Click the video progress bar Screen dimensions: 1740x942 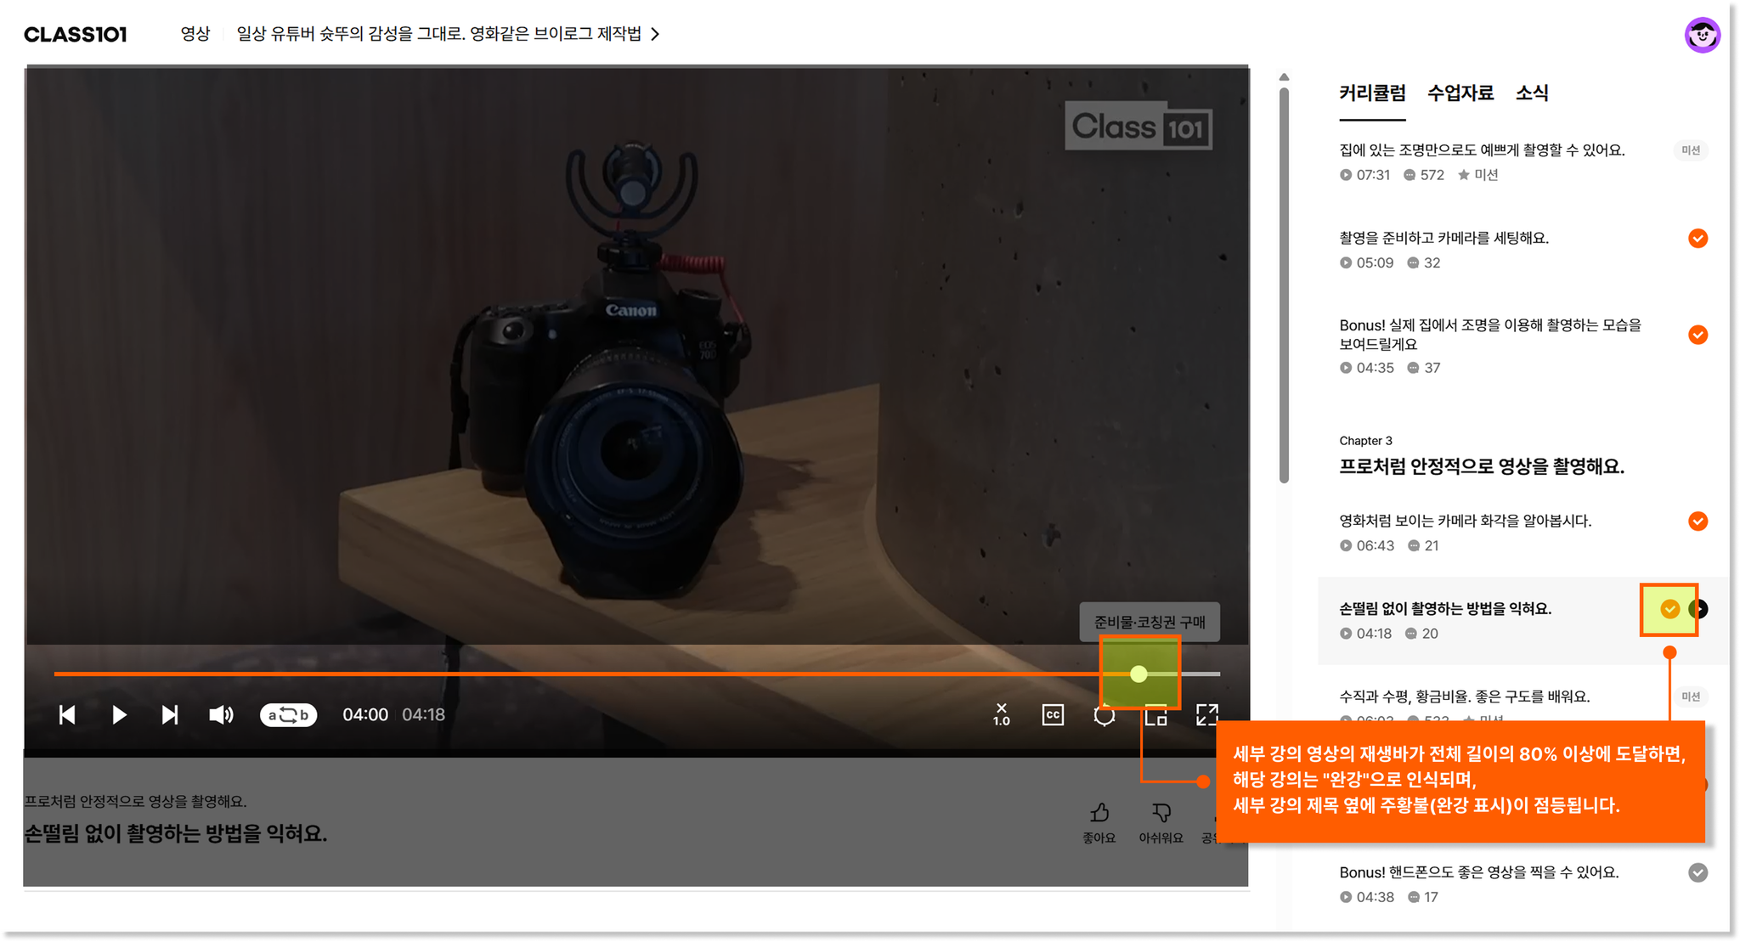637,674
